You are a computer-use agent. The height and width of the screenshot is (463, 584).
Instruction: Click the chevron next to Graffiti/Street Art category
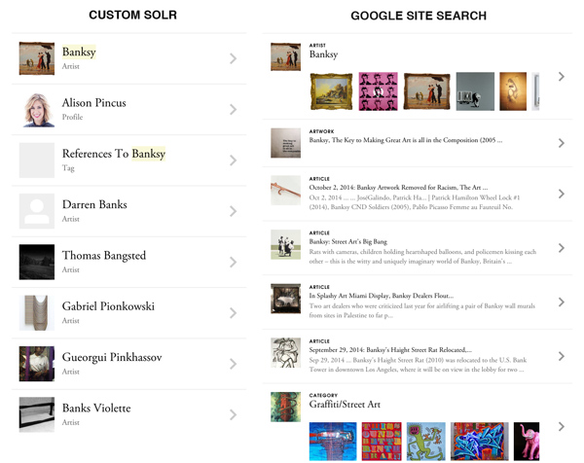pos(562,427)
